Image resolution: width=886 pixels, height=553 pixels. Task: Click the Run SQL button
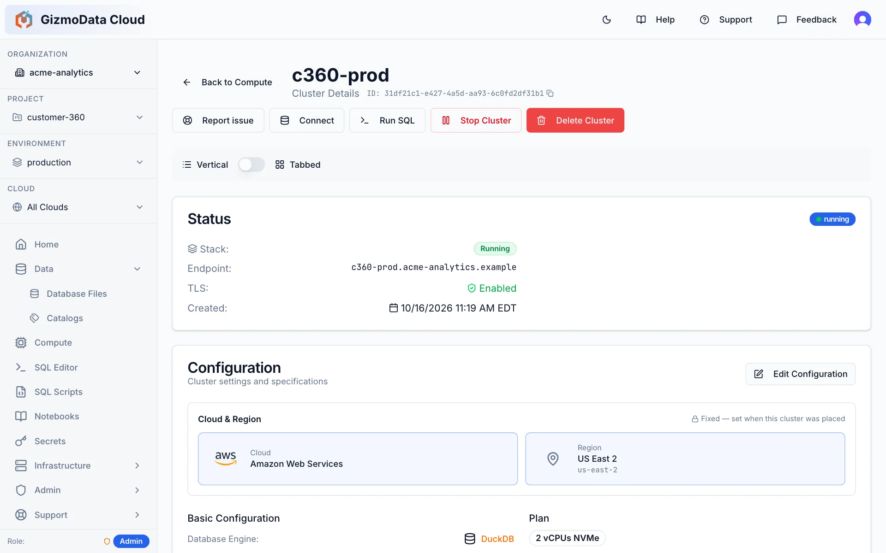tap(387, 120)
